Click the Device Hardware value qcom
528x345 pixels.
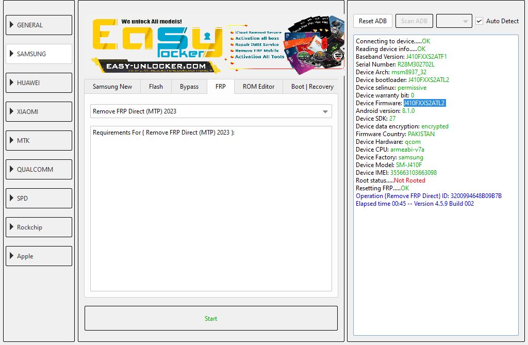412,142
